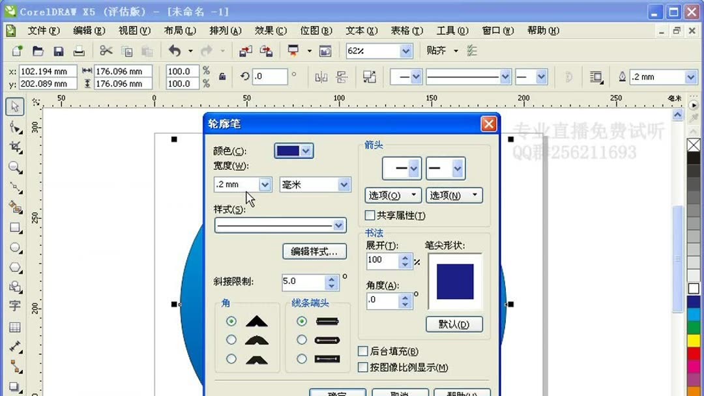Click the 默认 button in 书法 section
Image resolution: width=704 pixels, height=396 pixels.
pos(454,324)
